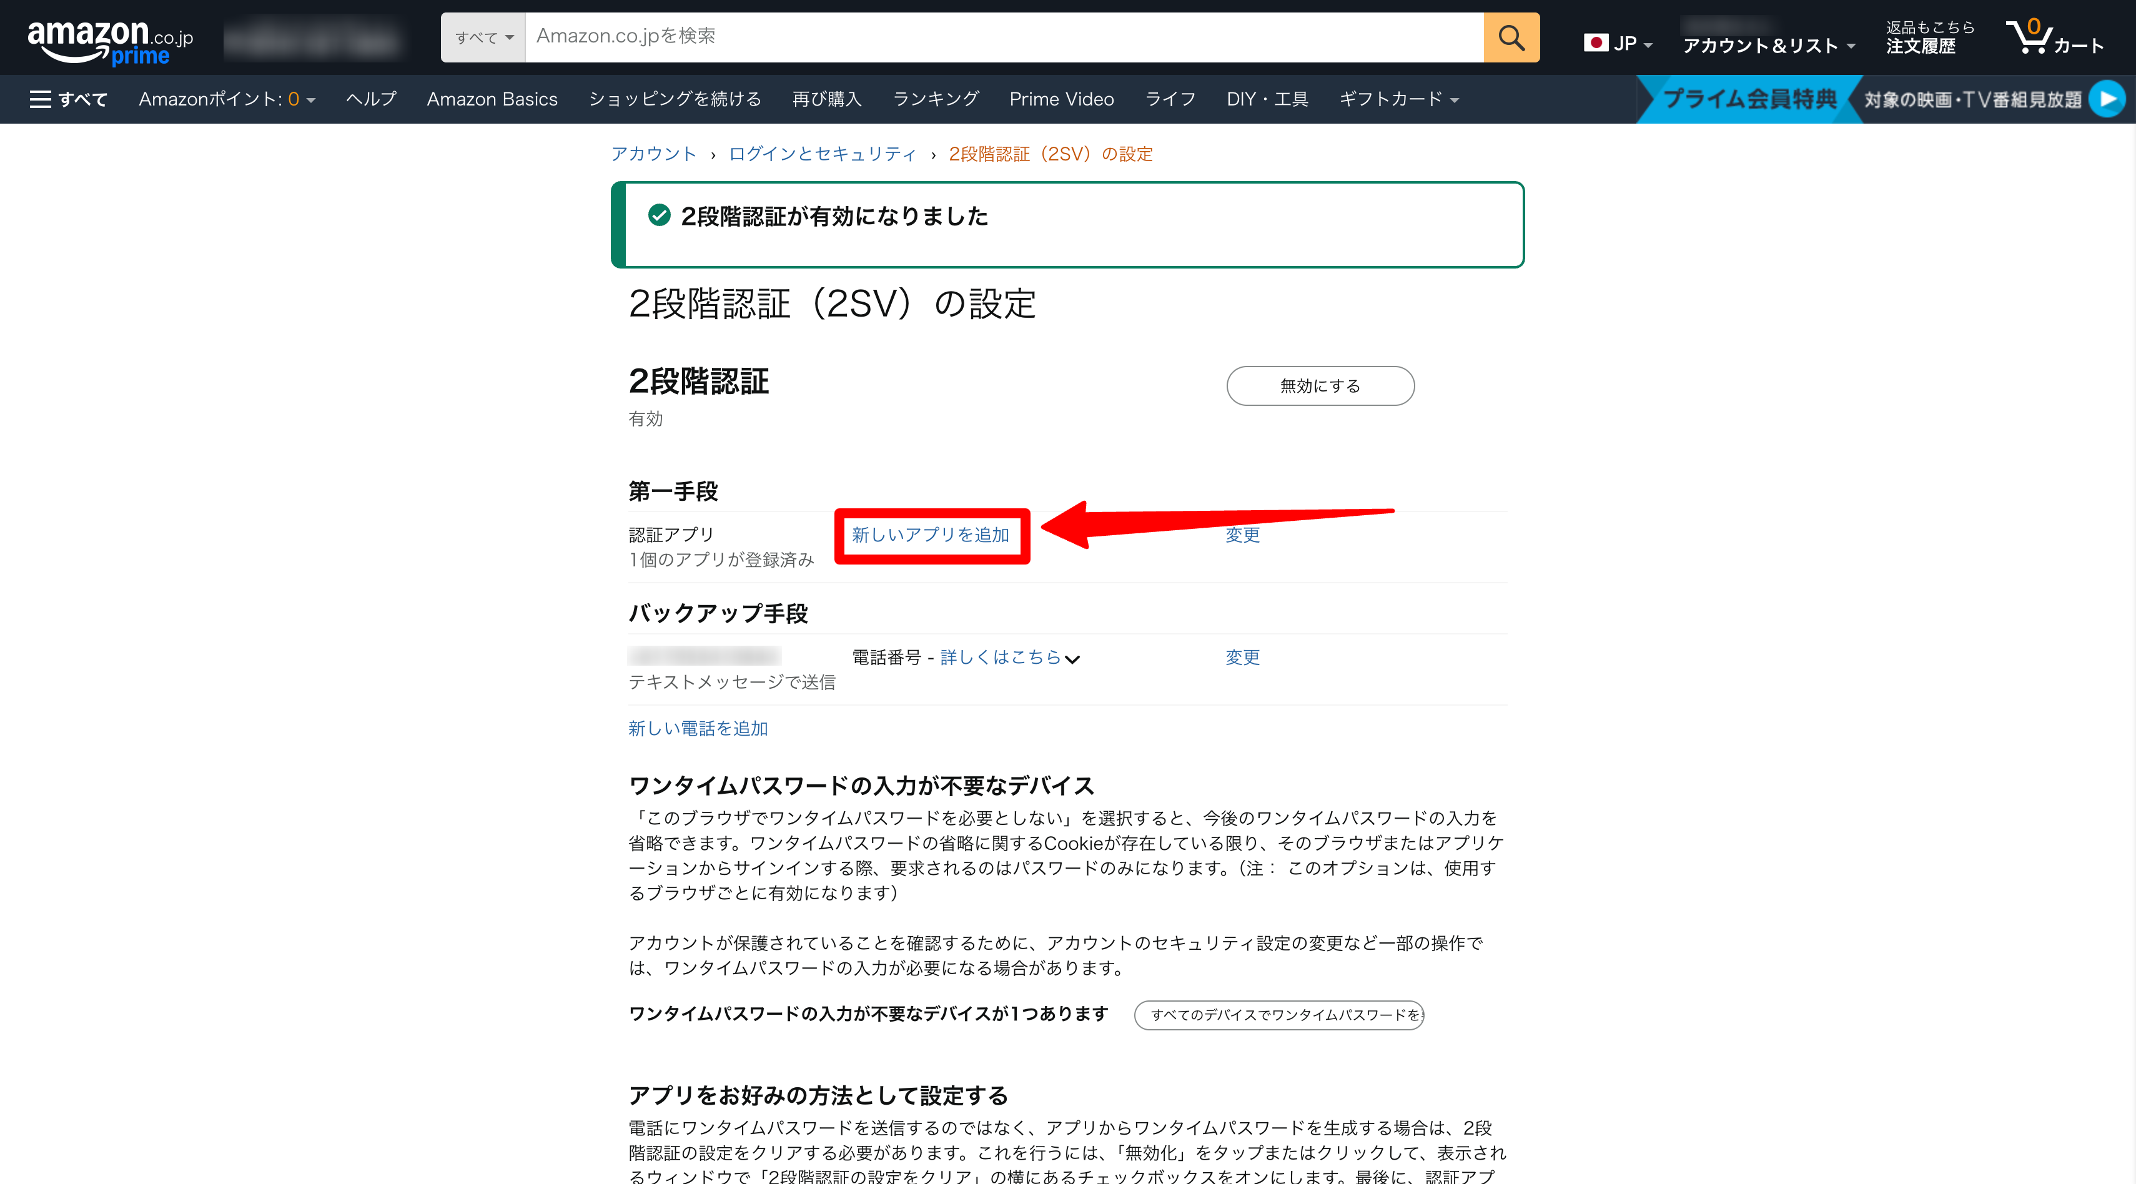Screen dimensions: 2136x1184
Task: Click the Japan flag JP language selector
Action: (1618, 43)
